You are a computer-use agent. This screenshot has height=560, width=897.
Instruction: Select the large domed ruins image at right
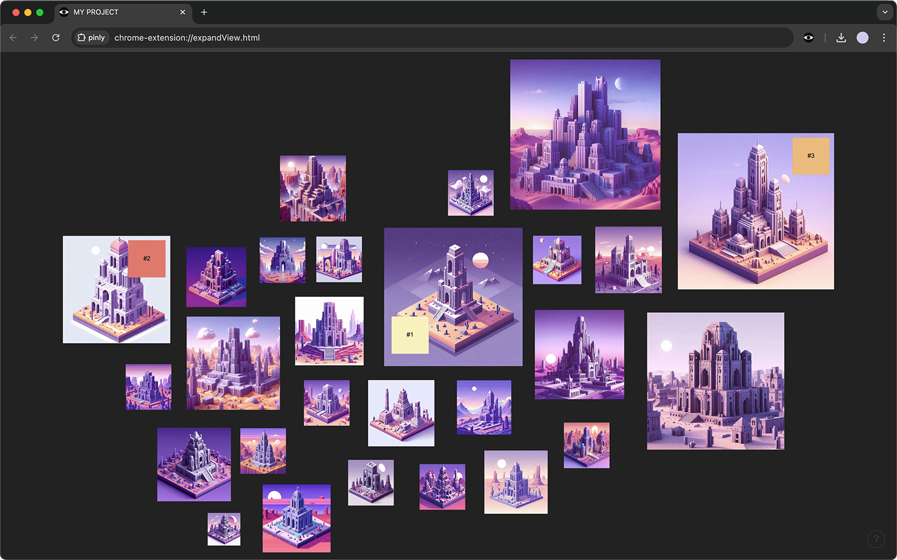point(715,381)
